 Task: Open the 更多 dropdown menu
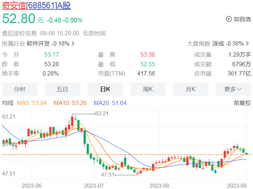233,89
